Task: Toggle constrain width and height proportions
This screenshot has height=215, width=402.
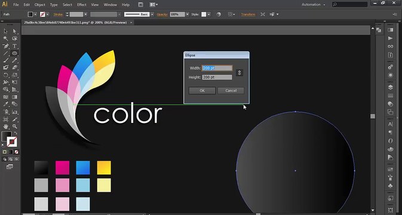Action: (x=240, y=73)
